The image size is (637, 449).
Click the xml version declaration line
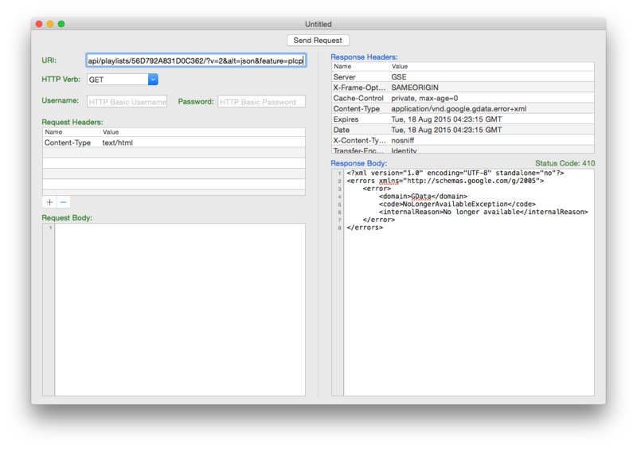455,173
